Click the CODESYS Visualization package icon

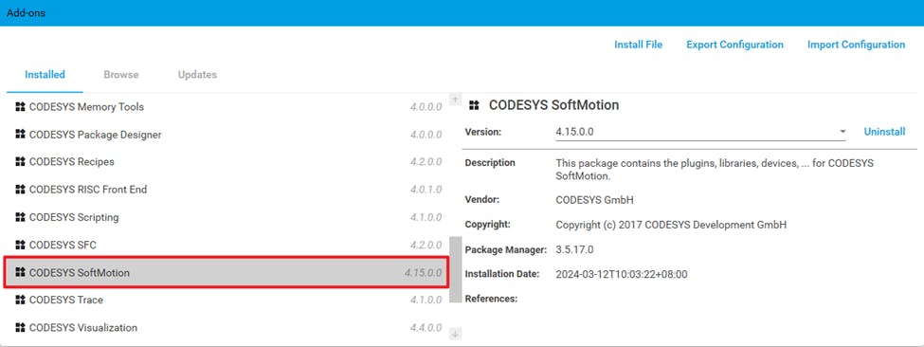21,327
